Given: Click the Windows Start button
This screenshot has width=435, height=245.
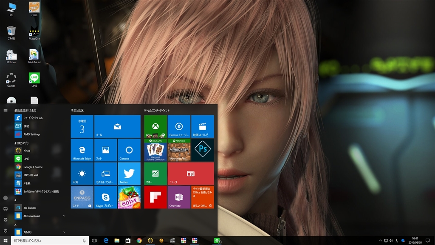Looking at the screenshot, I should (6, 241).
